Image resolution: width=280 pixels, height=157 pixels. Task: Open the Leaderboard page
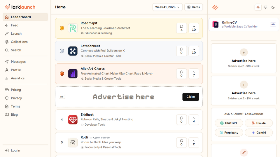point(25,17)
